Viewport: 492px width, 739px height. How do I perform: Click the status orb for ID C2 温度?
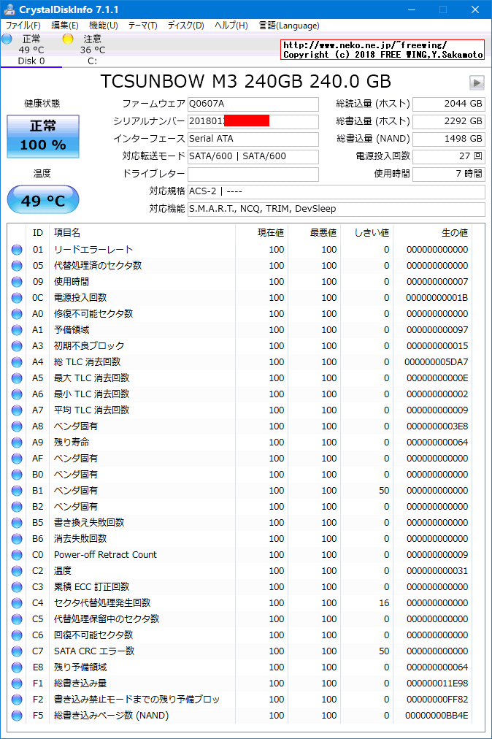pos(17,571)
